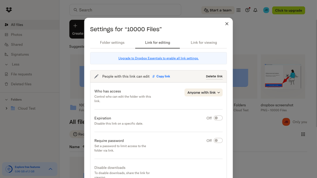The width and height of the screenshot is (317, 178).
Task: Click Upgrade to Dropbox Essentials link
Action: [x=158, y=58]
